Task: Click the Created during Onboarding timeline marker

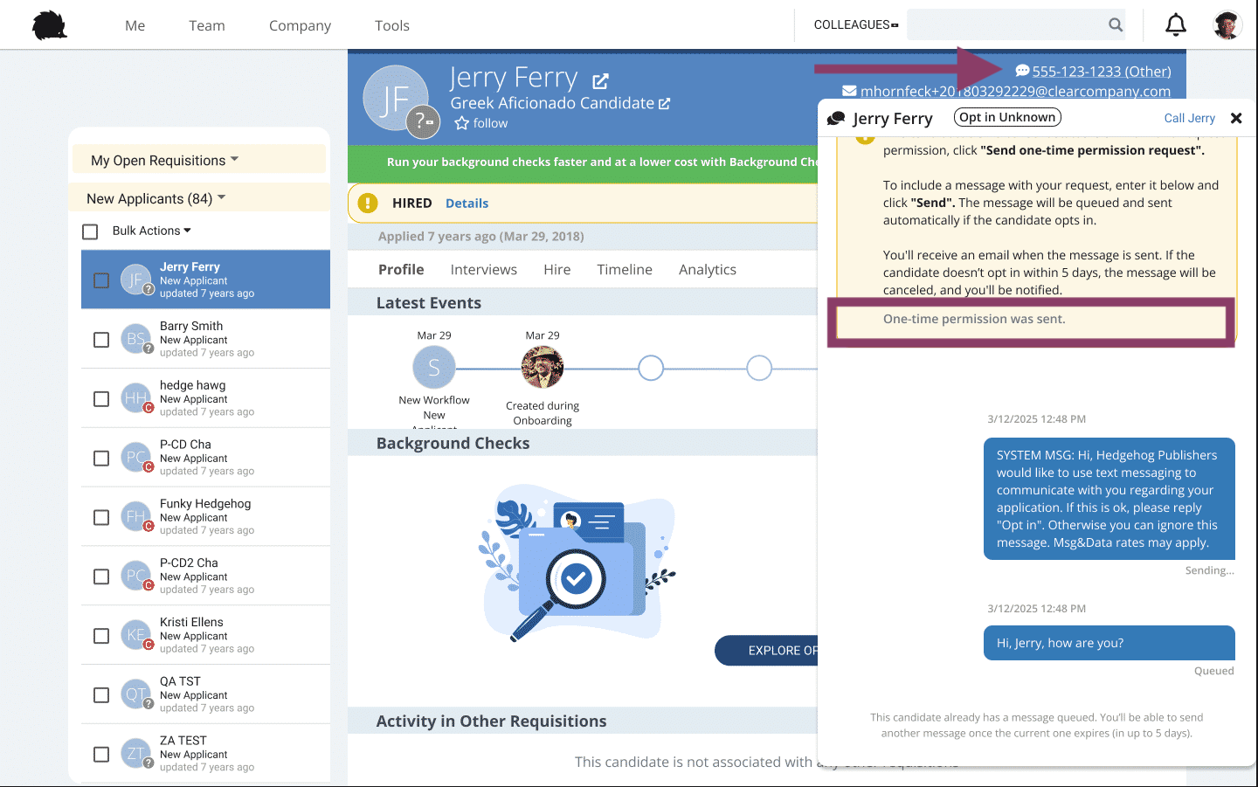Action: (543, 367)
